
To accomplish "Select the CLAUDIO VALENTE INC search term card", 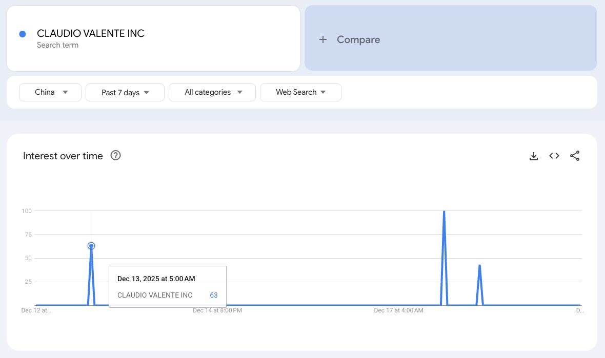I will click(153, 38).
